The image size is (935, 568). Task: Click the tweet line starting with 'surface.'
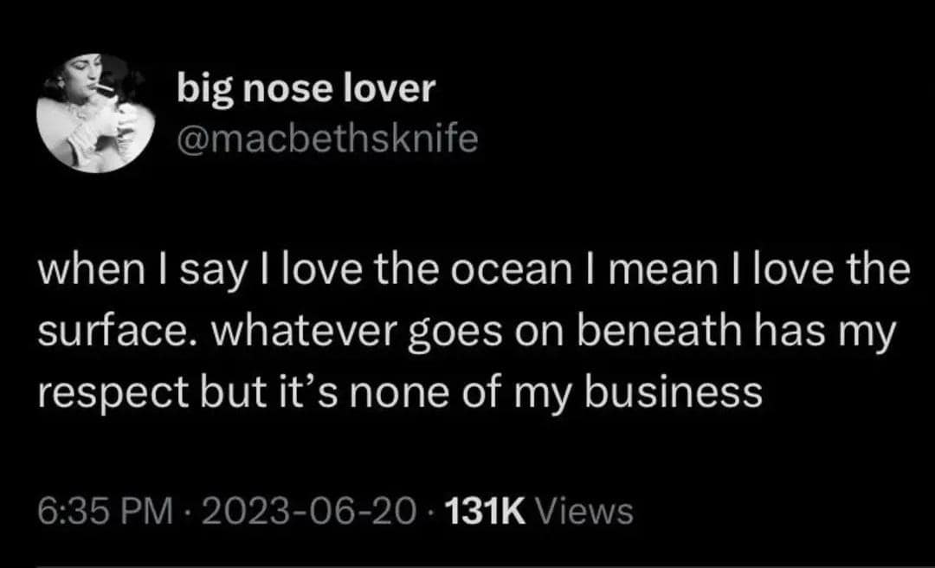(463, 333)
